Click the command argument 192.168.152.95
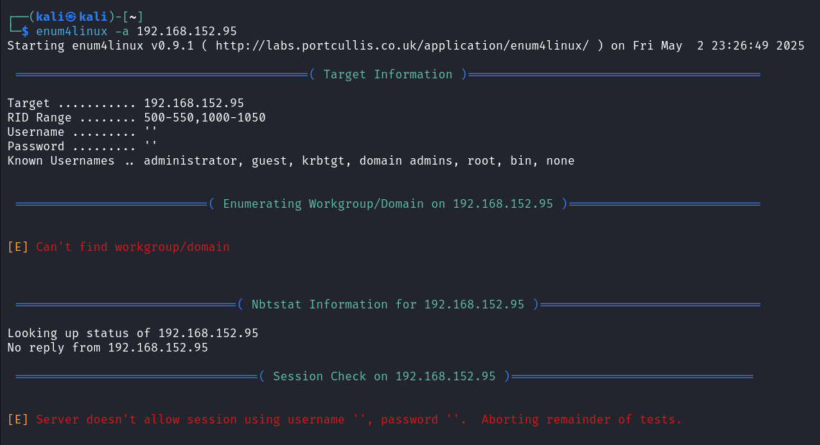The height and width of the screenshot is (445, 820). point(187,32)
